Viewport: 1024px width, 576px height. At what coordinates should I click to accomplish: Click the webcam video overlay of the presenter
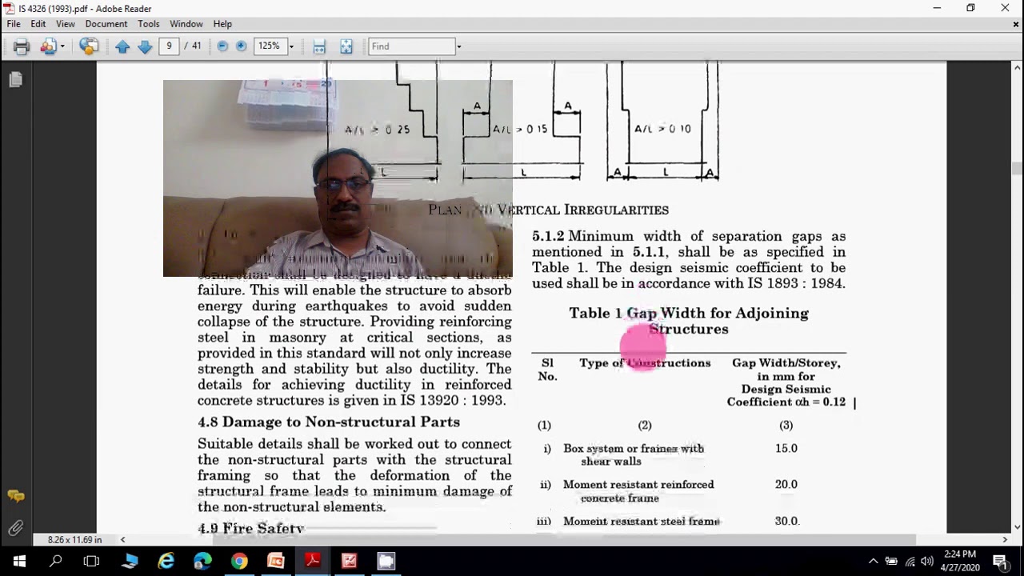(x=338, y=178)
